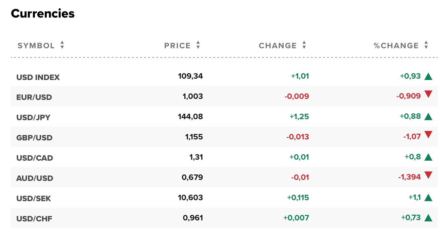Sort by PRICE using the sort arrows
448x243 pixels.
coord(198,45)
